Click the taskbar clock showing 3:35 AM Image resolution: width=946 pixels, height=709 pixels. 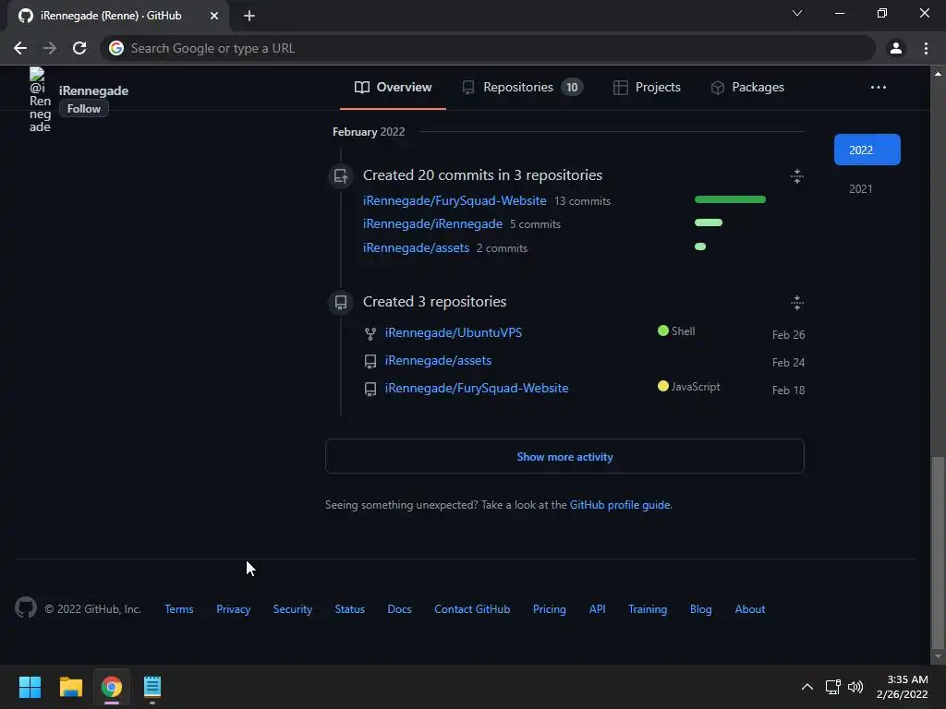[902, 687]
